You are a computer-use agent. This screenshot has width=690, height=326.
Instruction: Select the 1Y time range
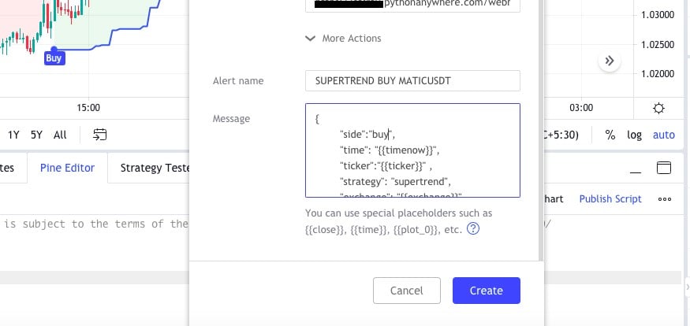(x=13, y=135)
